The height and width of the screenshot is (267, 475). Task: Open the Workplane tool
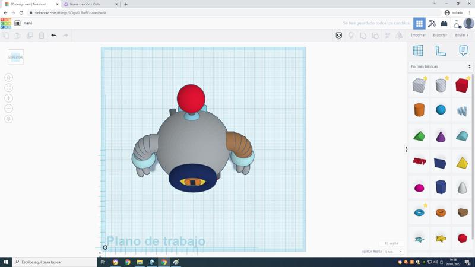point(418,51)
